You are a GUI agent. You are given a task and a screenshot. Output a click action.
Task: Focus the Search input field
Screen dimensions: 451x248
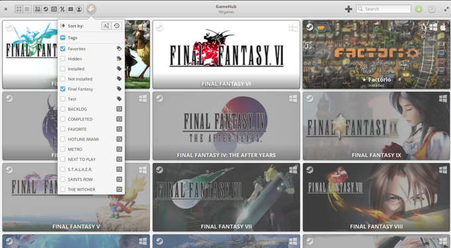pyautogui.click(x=384, y=9)
